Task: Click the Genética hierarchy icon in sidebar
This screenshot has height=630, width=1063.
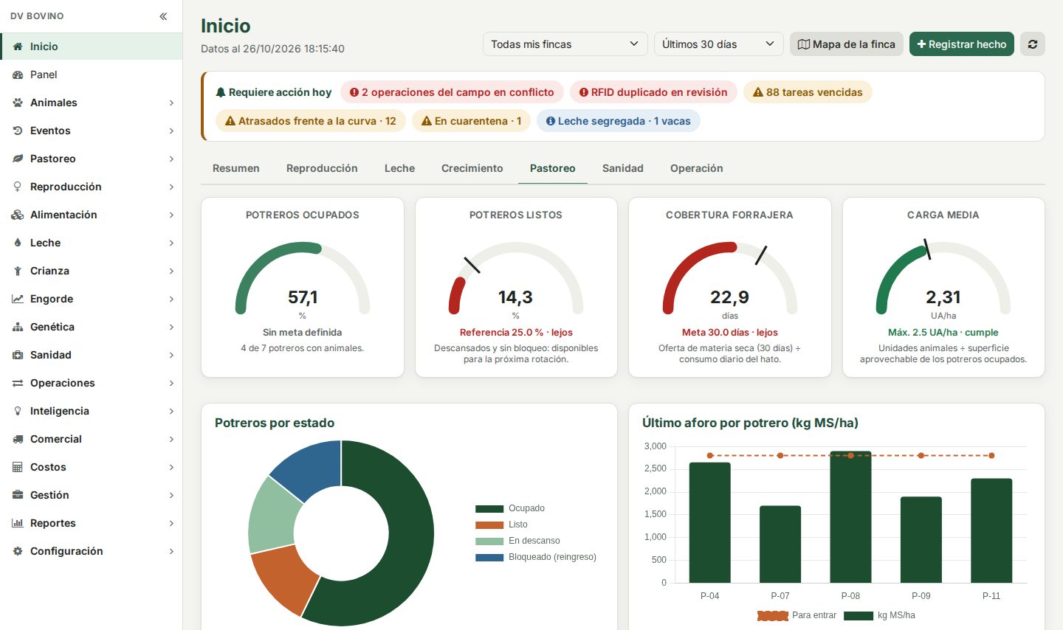Action: coord(18,327)
